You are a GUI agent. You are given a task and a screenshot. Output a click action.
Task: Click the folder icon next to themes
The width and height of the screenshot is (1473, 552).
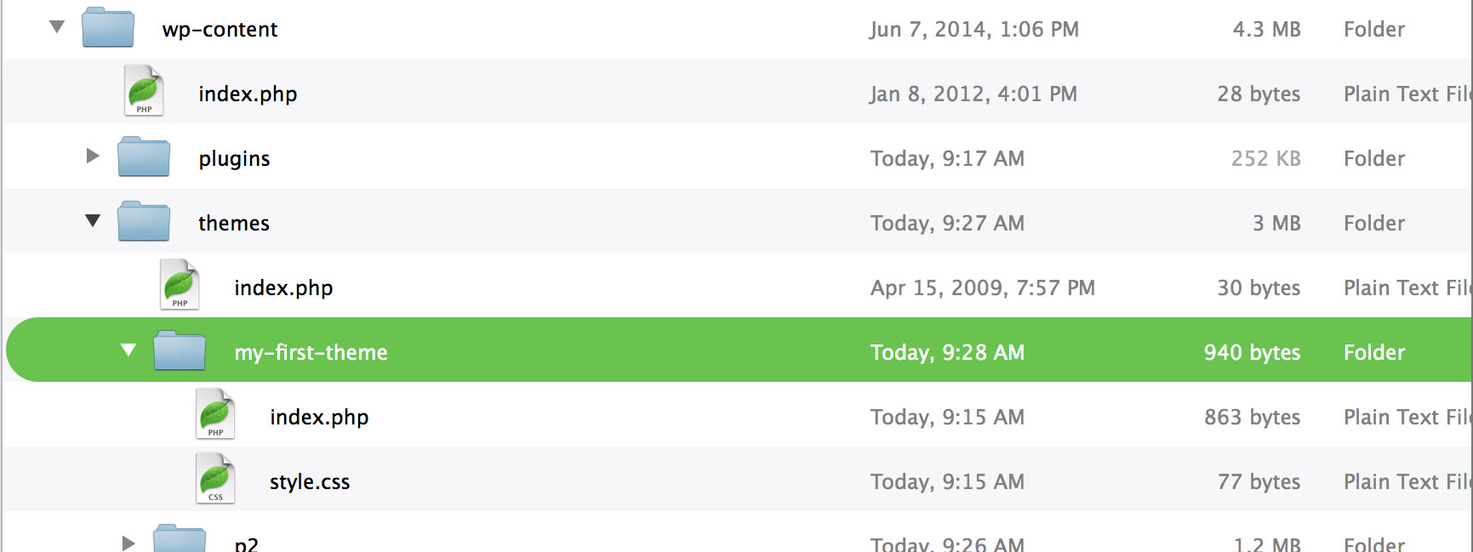click(x=142, y=221)
